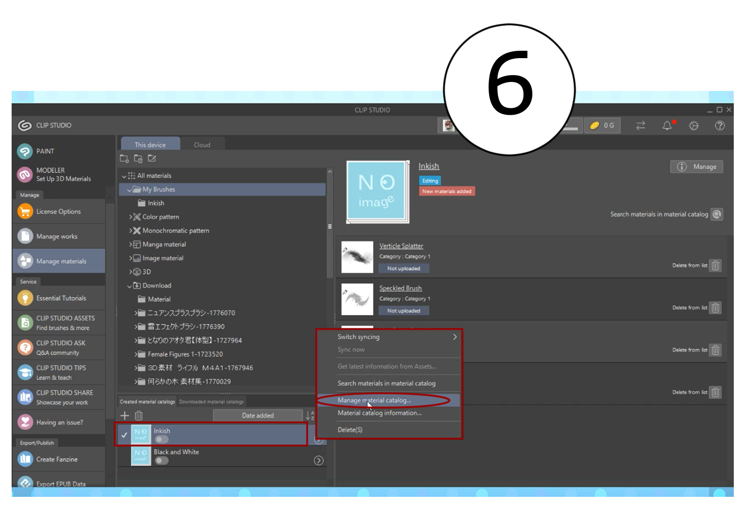The image size is (738, 509).
Task: Open the Speckled Brush link
Action: [401, 288]
